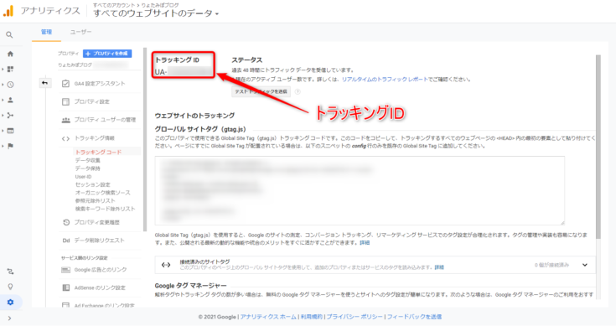The width and height of the screenshot is (616, 326).
Task: Click the 接続済みのサイトタグ code icon
Action: 166,265
